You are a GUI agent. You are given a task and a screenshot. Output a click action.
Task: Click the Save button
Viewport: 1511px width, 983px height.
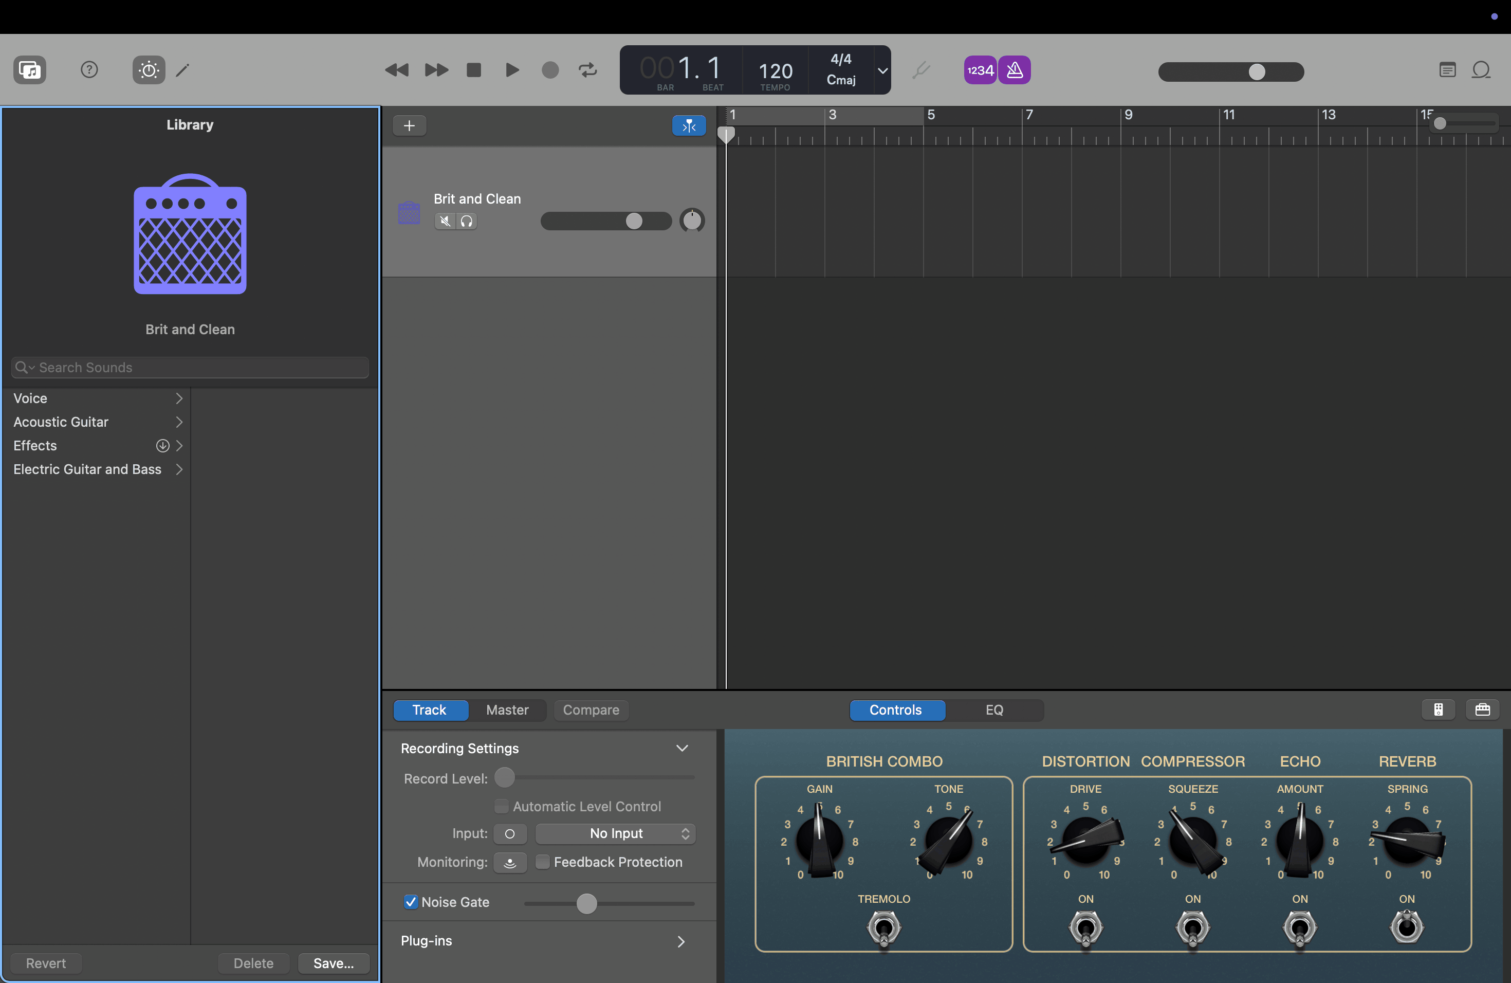(334, 962)
